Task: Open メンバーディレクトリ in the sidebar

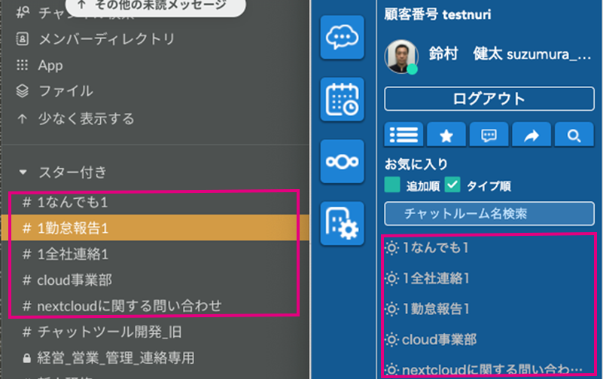Action: 105,38
